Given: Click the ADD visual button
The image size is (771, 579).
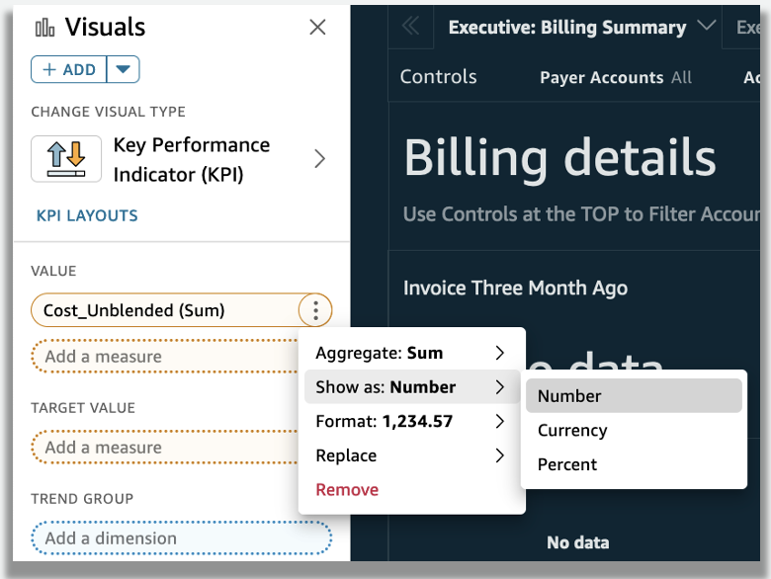Looking at the screenshot, I should pyautogui.click(x=69, y=69).
